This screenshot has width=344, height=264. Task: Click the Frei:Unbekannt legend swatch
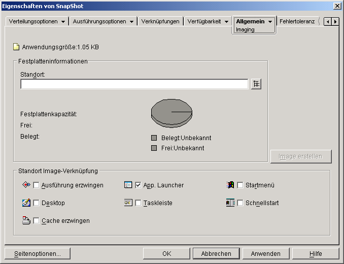tap(154, 148)
